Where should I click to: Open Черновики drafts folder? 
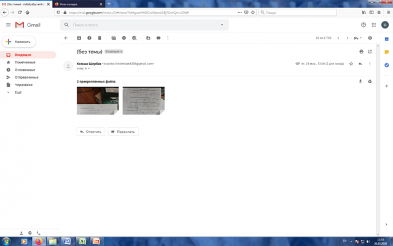pos(23,85)
